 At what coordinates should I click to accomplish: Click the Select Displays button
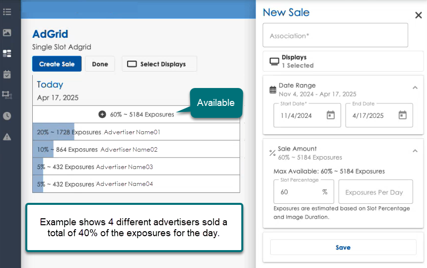pos(159,64)
